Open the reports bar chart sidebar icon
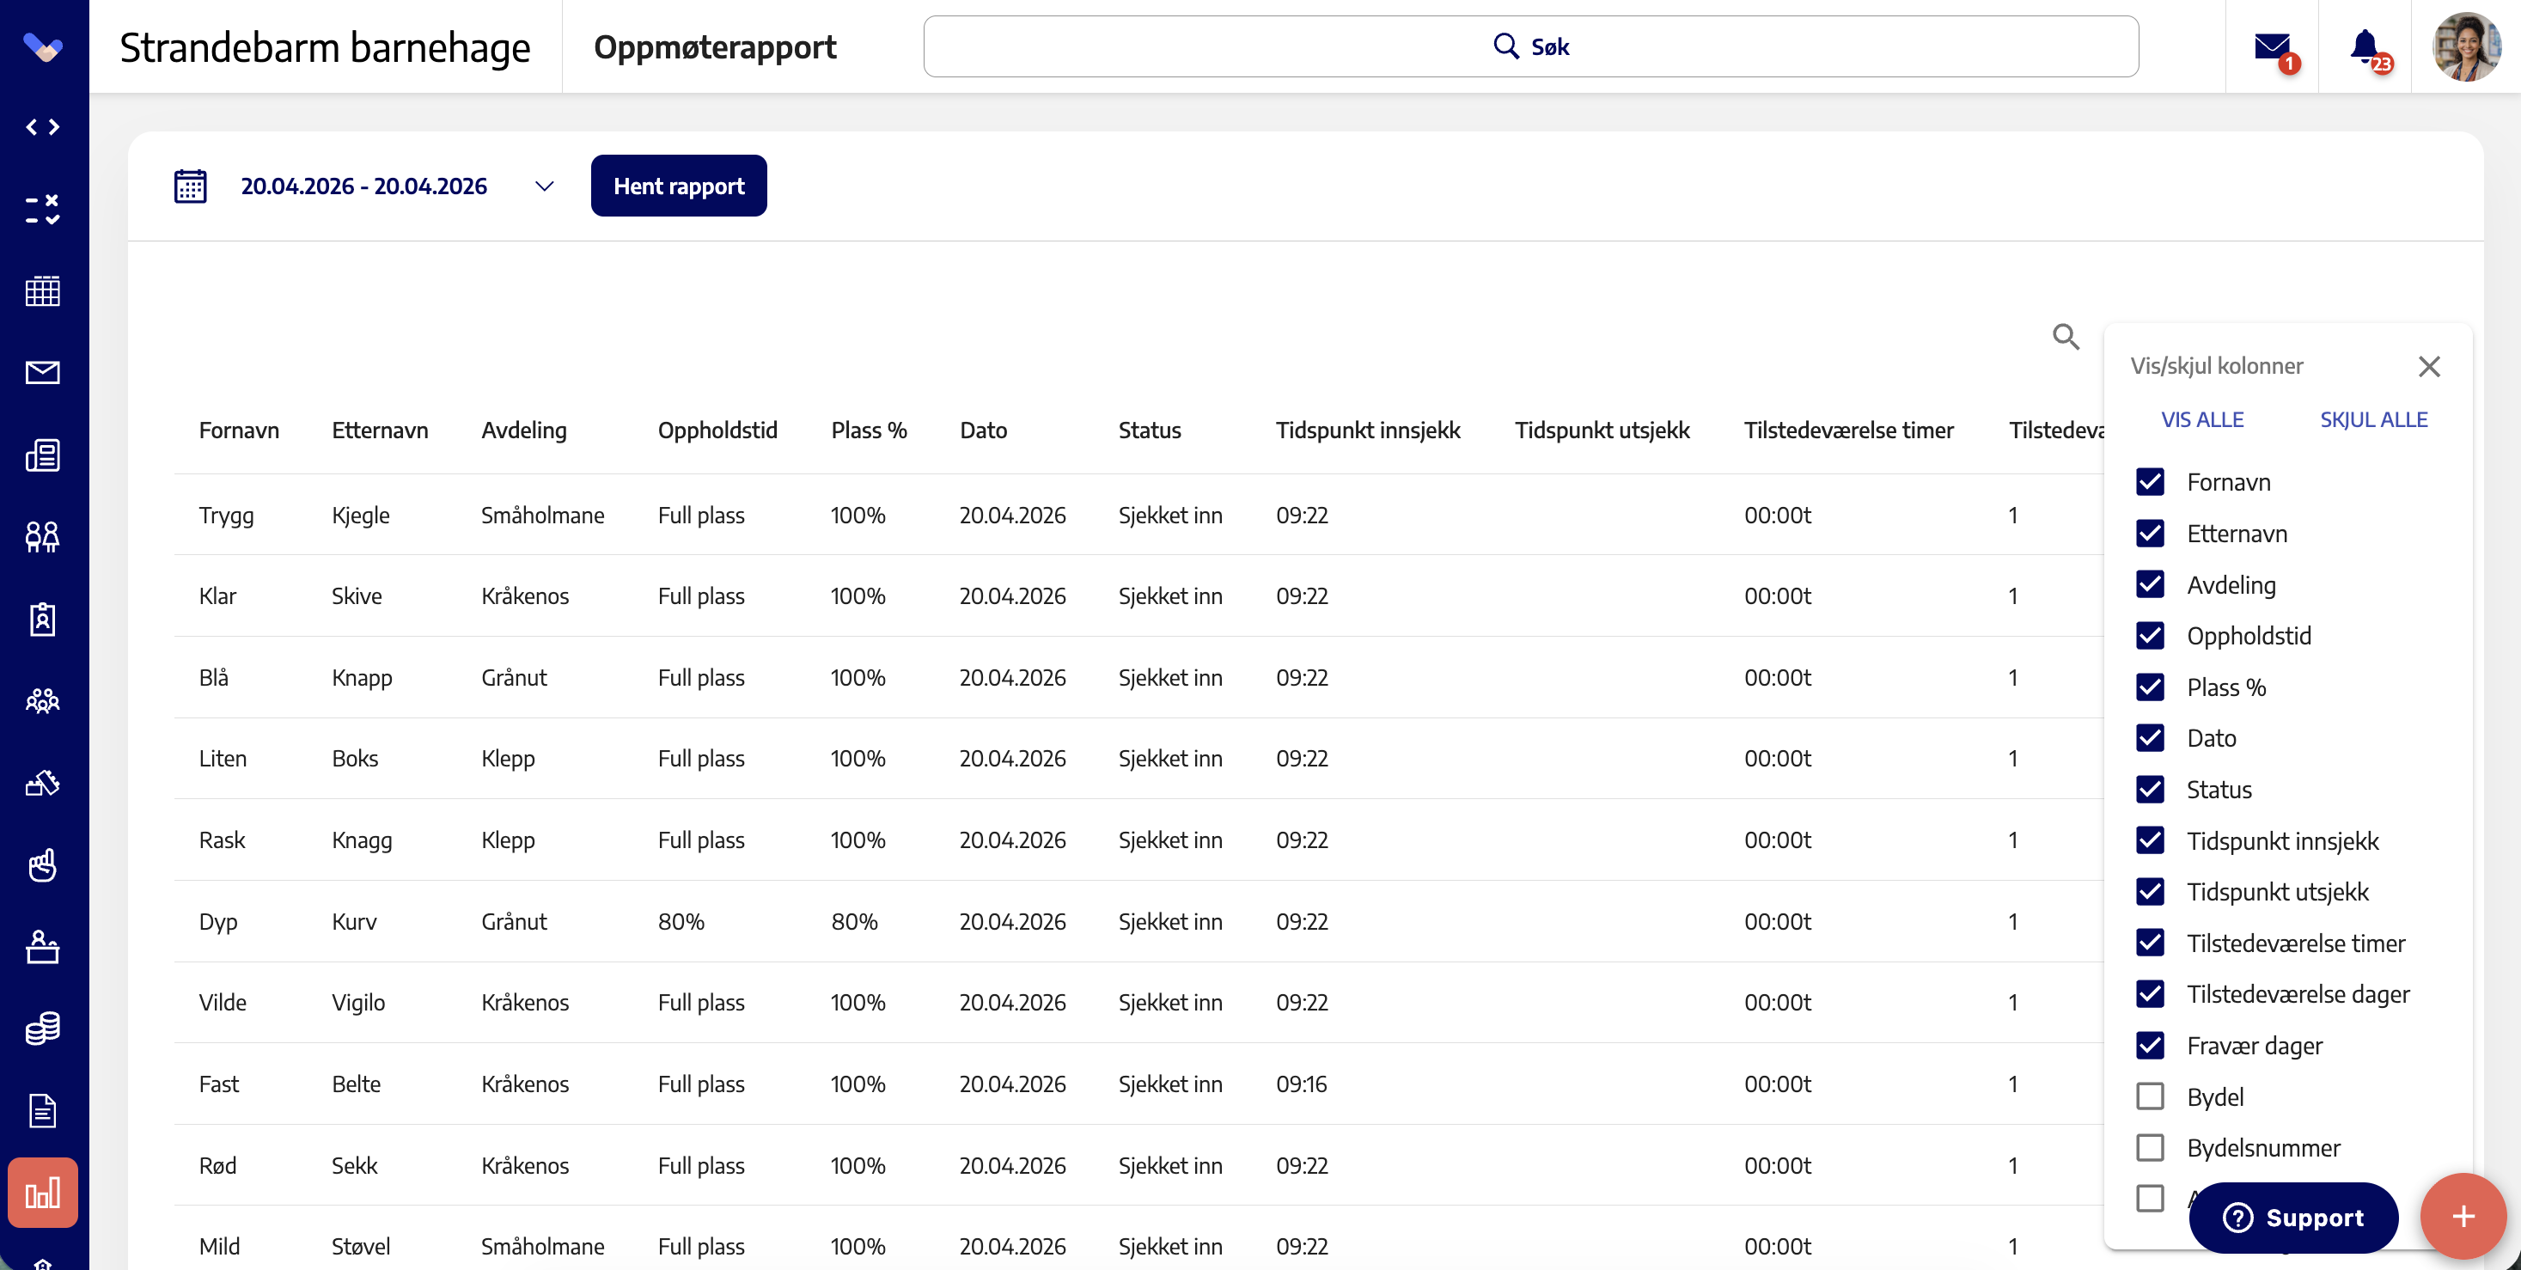Viewport: 2521px width, 1270px height. (x=42, y=1192)
